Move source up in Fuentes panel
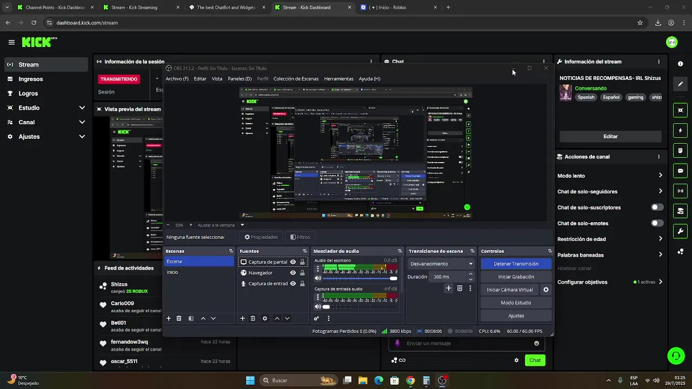This screenshot has height=389, width=692. pyautogui.click(x=277, y=319)
